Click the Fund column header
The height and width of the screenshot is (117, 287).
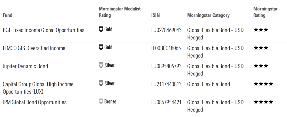point(7,15)
